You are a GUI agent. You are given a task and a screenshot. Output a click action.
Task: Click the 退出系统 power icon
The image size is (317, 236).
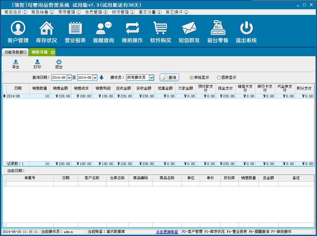tap(246, 28)
